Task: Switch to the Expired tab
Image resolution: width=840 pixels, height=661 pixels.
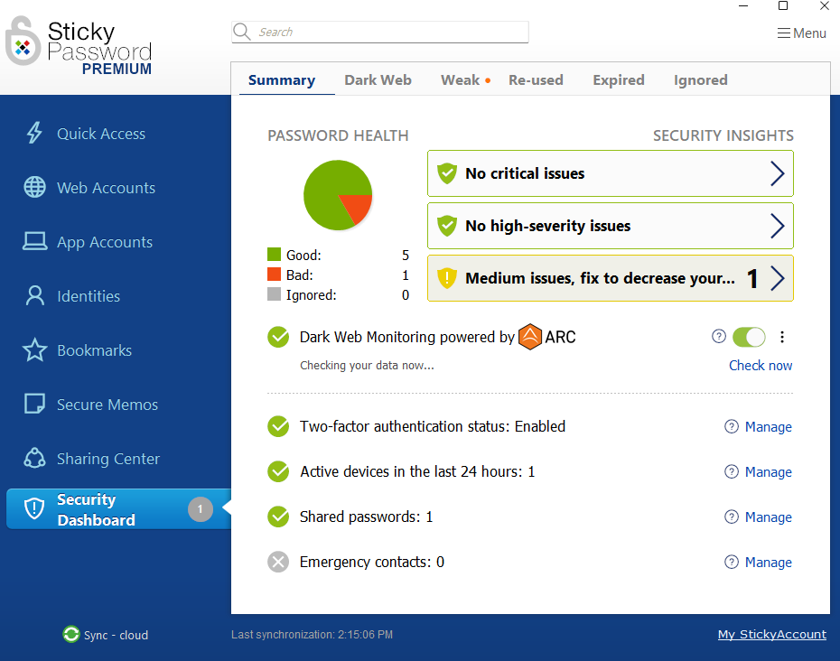Action: 618,79
